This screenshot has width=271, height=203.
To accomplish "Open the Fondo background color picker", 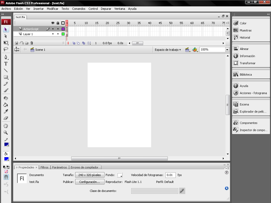I will pyautogui.click(x=120, y=175).
